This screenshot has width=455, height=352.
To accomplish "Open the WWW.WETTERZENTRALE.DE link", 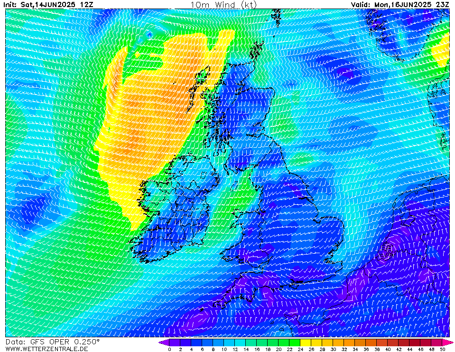I will point(46,349).
